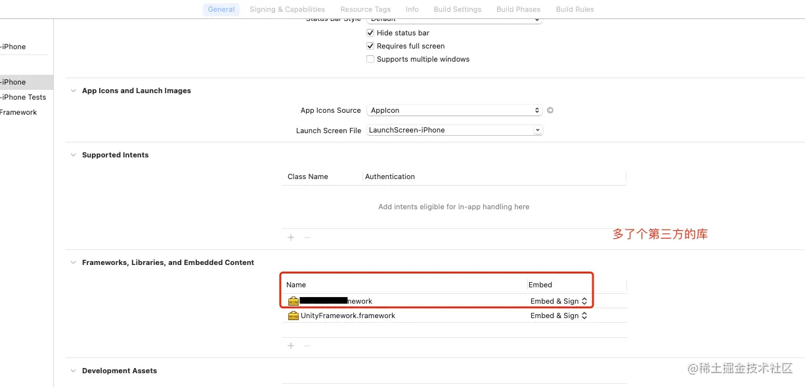The image size is (805, 387).
Task: Click the redacted framework's toolbox icon
Action: 294,301
